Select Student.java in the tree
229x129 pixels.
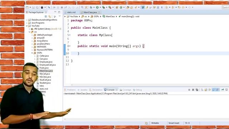click(x=45, y=83)
